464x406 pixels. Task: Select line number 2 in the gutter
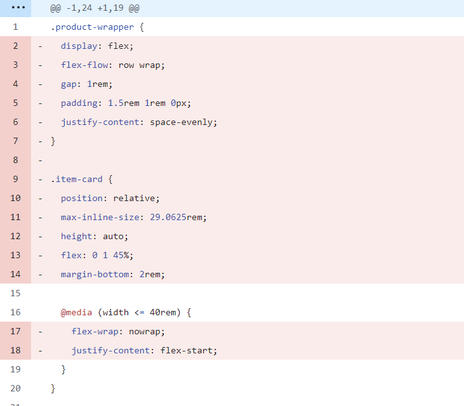(x=15, y=46)
